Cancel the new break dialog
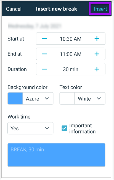 [x=14, y=9]
